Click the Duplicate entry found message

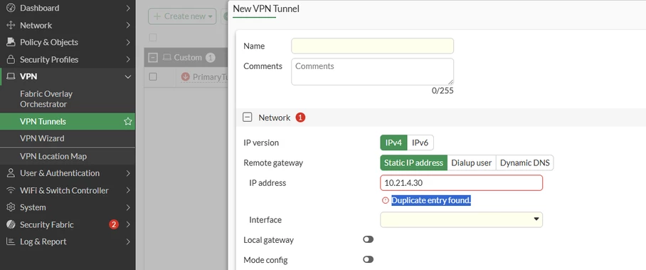[431, 201]
